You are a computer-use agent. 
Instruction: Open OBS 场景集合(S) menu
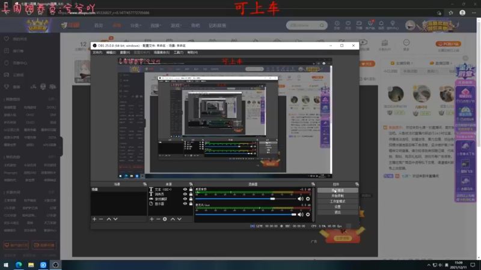click(x=162, y=52)
